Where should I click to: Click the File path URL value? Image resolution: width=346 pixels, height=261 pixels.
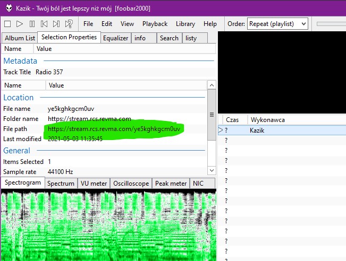click(x=114, y=129)
